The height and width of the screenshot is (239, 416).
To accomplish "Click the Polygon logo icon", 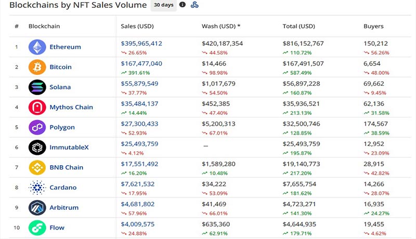I will (x=37, y=127).
